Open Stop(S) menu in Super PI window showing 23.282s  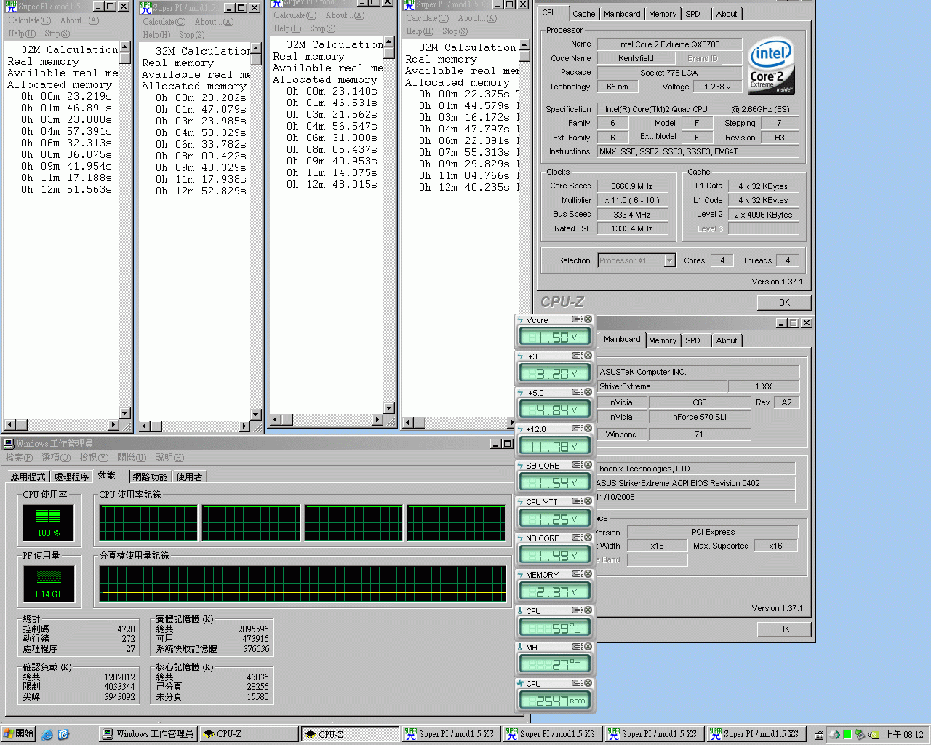[x=192, y=35]
